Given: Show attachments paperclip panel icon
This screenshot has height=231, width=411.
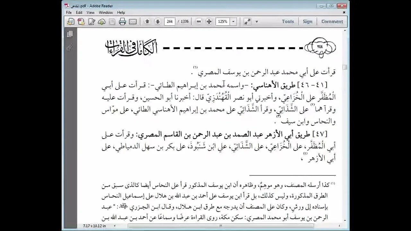Looking at the screenshot, I should [70, 47].
